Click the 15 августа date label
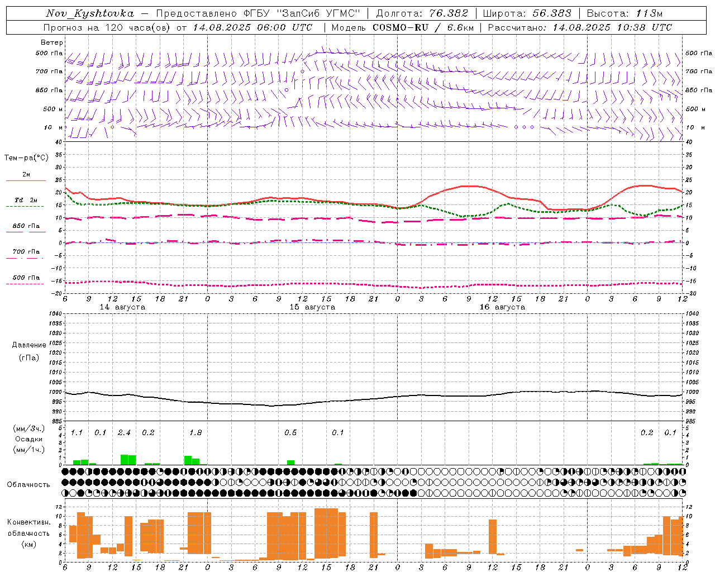 pos(312,307)
